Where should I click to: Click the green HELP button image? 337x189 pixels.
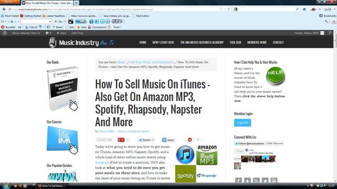point(275,76)
